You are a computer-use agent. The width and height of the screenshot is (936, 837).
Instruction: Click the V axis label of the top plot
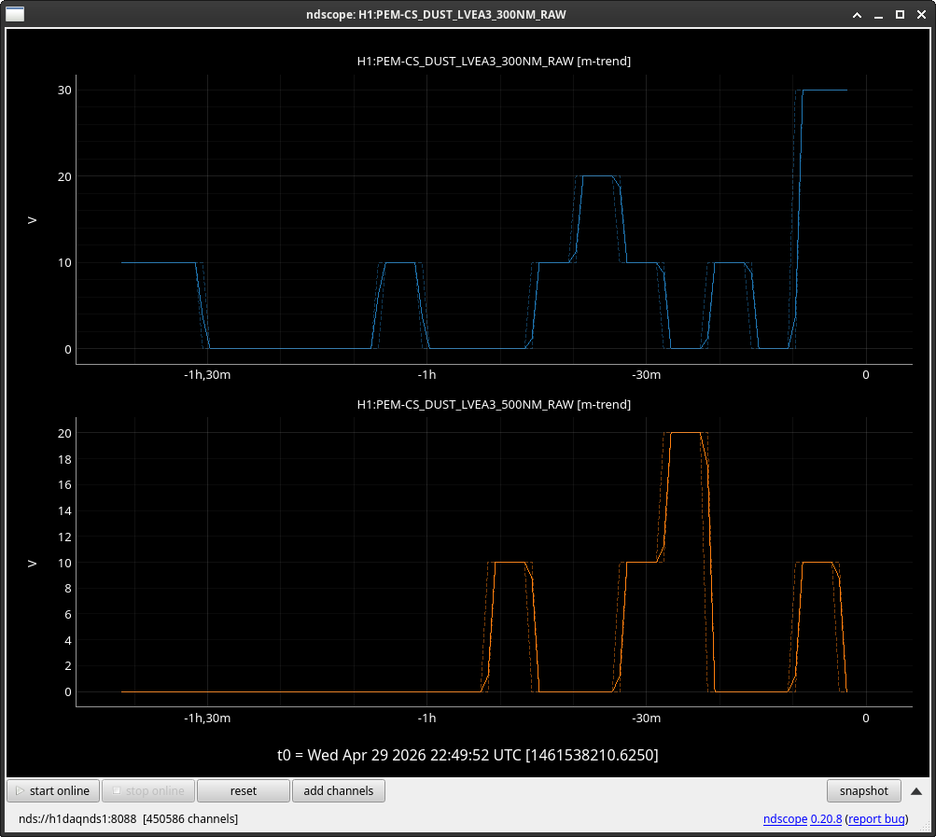33,220
